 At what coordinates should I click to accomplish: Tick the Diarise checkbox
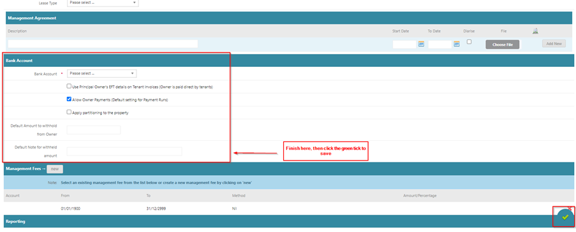[469, 42]
